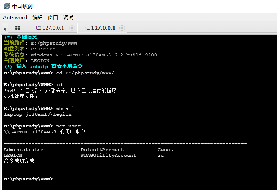Open the AntSword menu
This screenshot has height=190, width=277.
pyautogui.click(x=15, y=18)
